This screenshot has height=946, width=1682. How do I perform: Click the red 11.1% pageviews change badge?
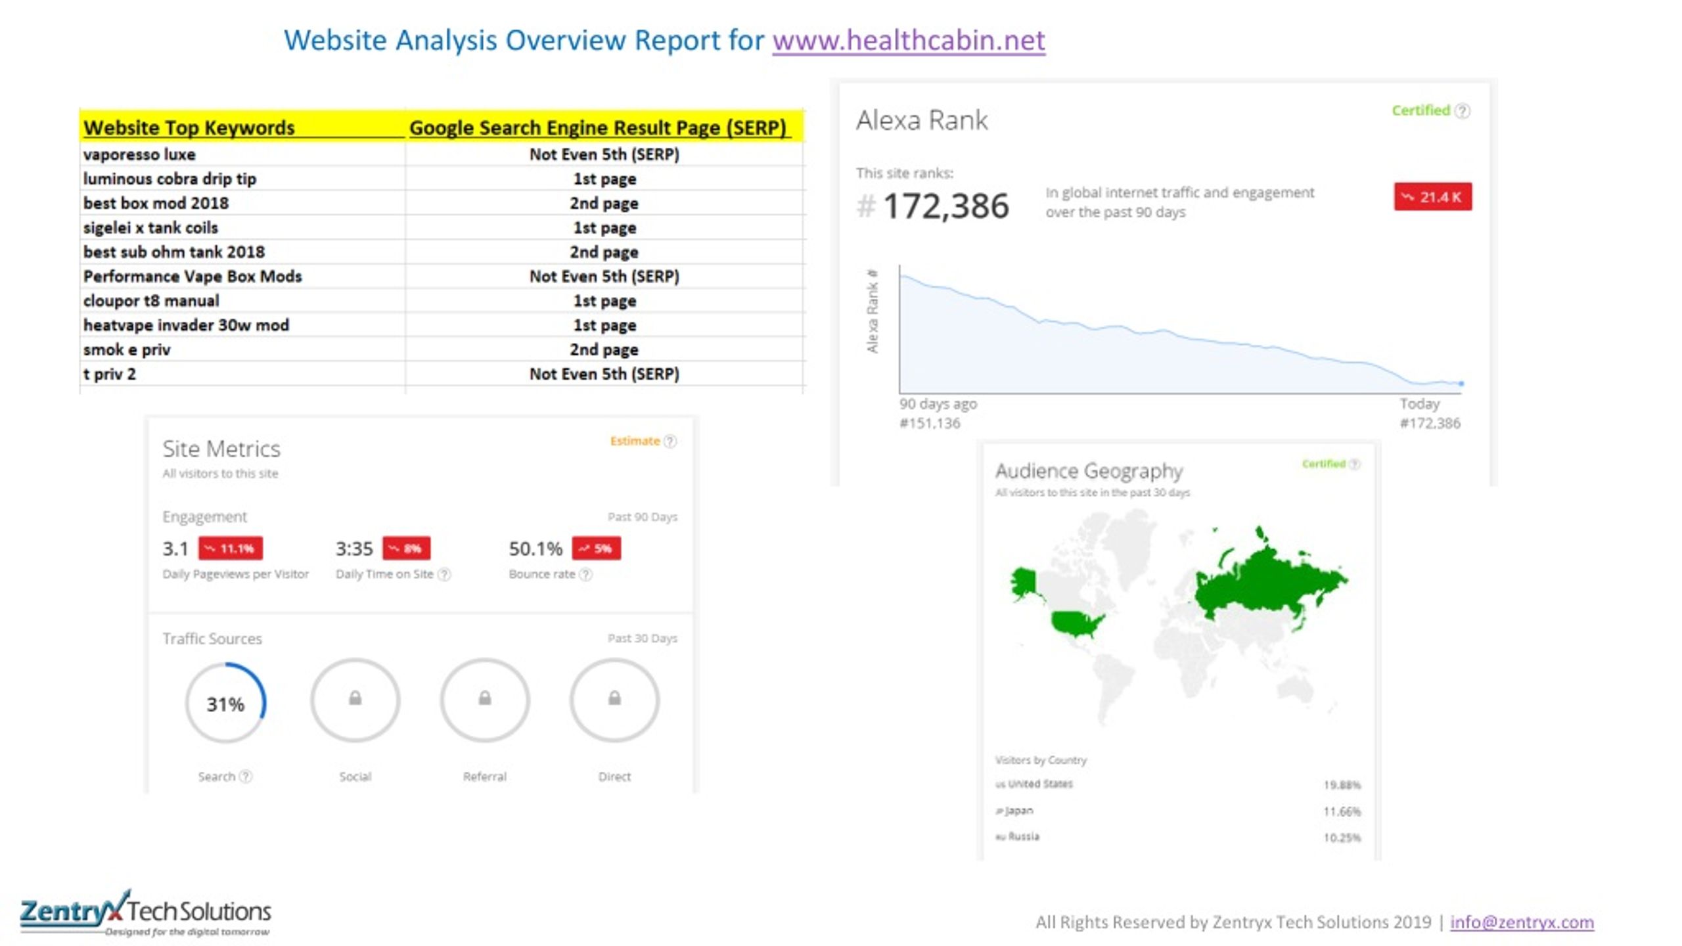tap(231, 549)
